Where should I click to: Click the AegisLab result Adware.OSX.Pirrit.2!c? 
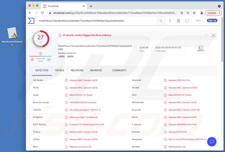point(179,80)
